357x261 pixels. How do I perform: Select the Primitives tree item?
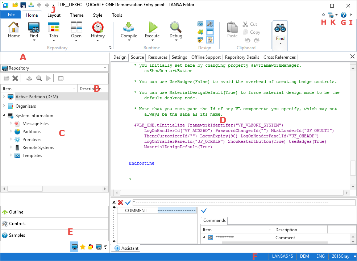coord(32,140)
